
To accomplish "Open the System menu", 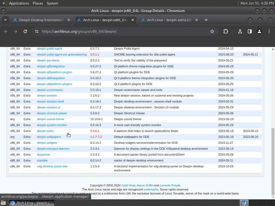I will pos(52,3).
